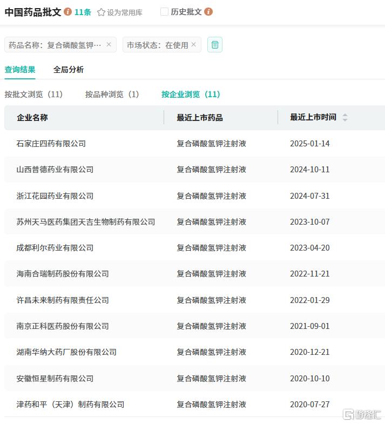
Task: Select 按企业浏览 (11) view
Action: click(191, 95)
